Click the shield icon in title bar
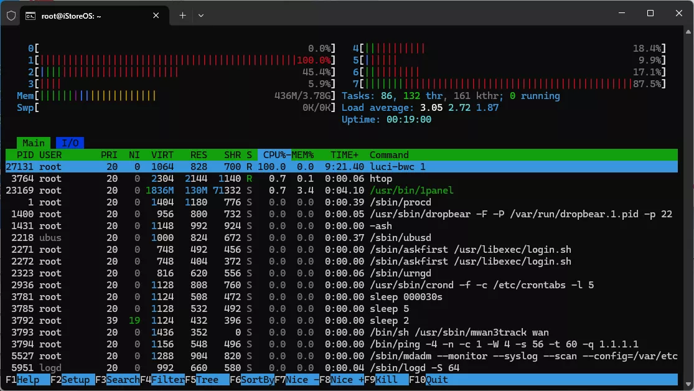The width and height of the screenshot is (694, 391). tap(11, 16)
